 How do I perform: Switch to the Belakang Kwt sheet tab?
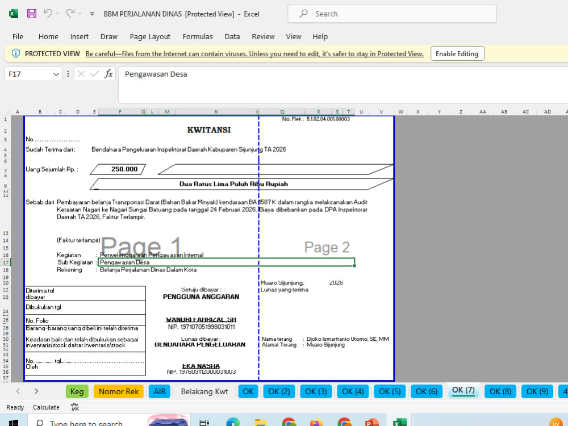[204, 391]
